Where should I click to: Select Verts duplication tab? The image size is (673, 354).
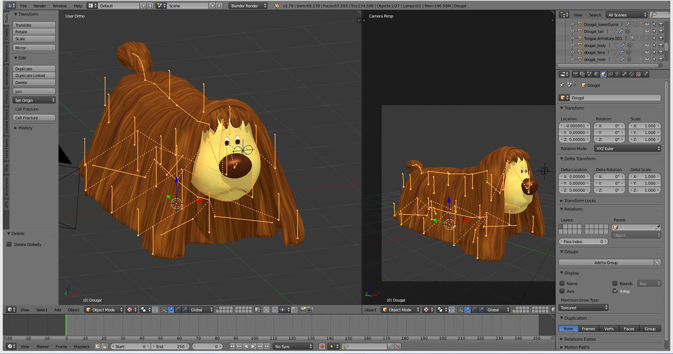[x=609, y=329]
